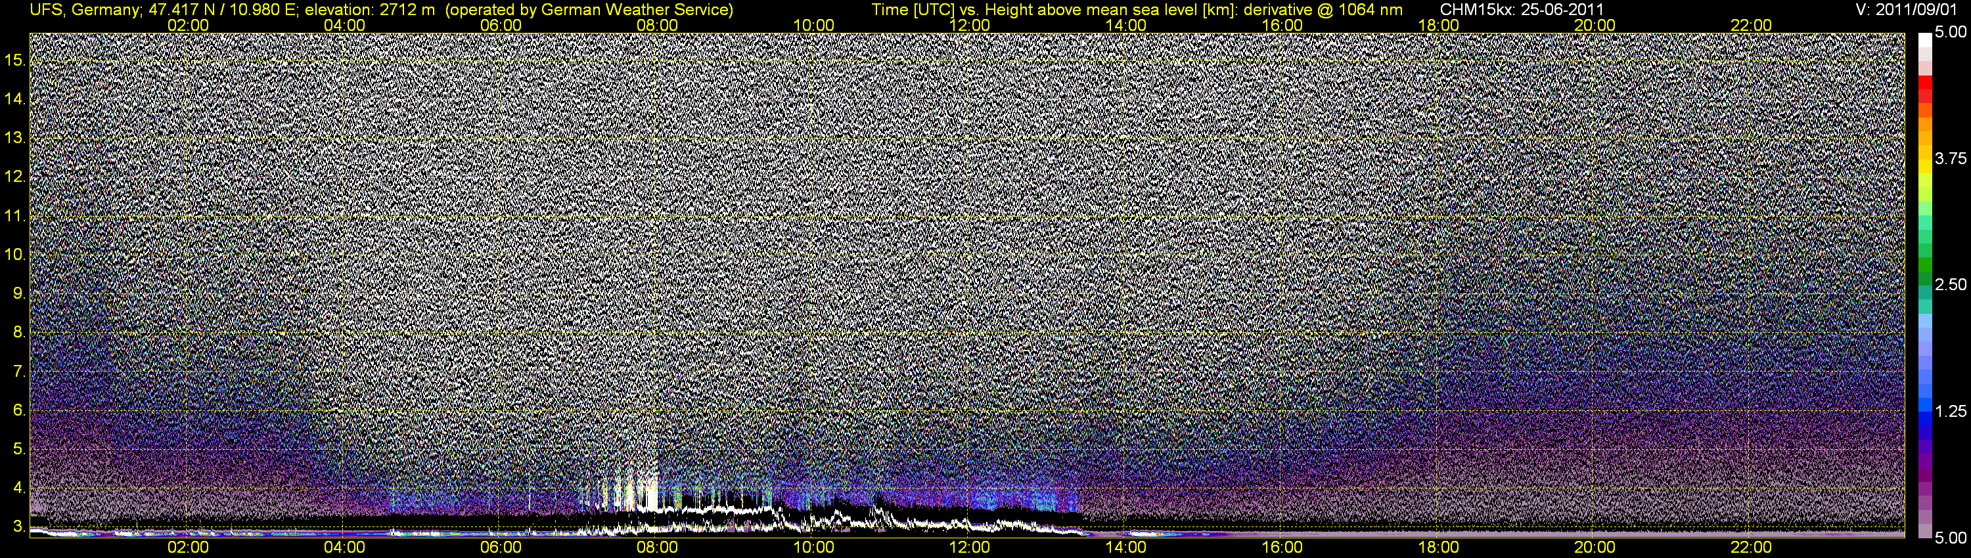This screenshot has height=558, width=1971.
Task: Click the 14 km height axis label
Action: [14, 98]
